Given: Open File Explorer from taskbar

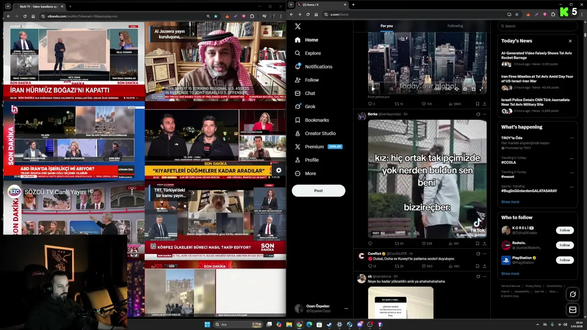Looking at the screenshot, I should point(289,324).
